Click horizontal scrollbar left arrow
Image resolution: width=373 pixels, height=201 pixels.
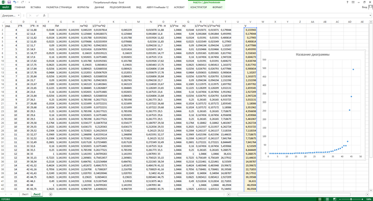(228, 194)
